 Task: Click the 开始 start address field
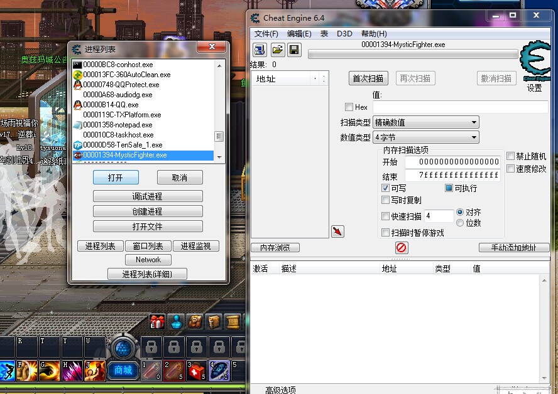tap(452, 162)
